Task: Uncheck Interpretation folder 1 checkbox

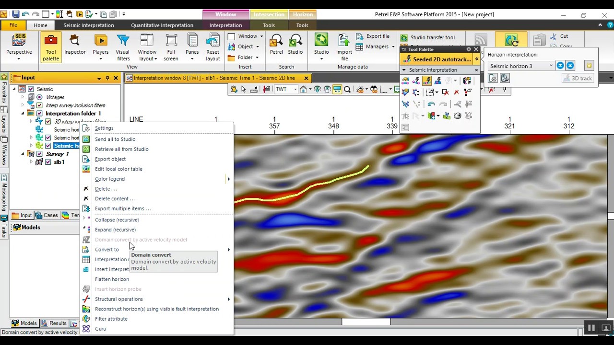Action: (39, 114)
